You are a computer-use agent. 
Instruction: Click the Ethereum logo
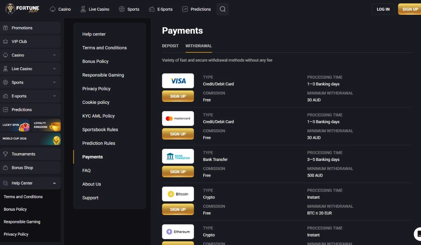[178, 232]
